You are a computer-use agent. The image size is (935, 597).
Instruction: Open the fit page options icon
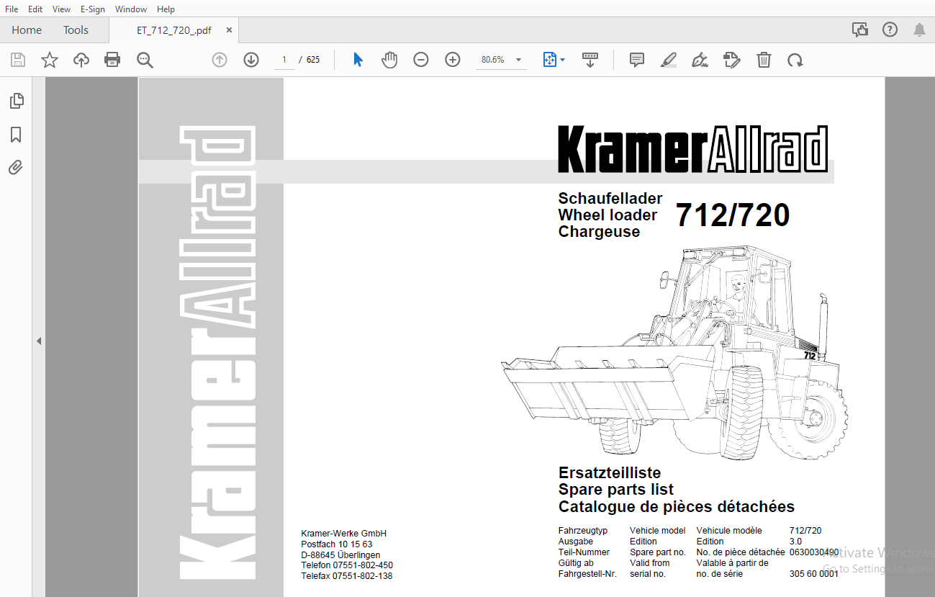[x=553, y=60]
